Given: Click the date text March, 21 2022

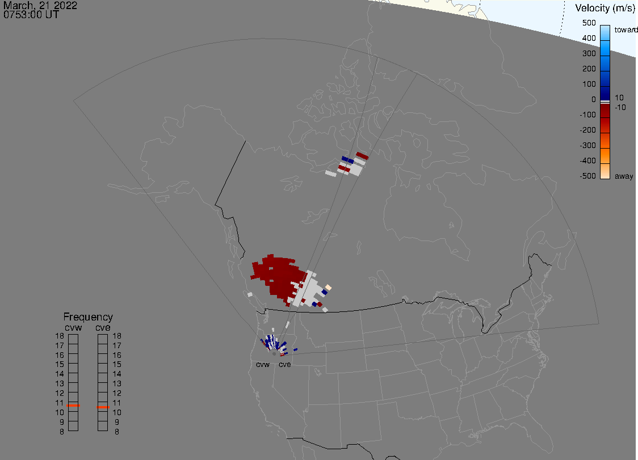Looking at the screenshot, I should (40, 5).
